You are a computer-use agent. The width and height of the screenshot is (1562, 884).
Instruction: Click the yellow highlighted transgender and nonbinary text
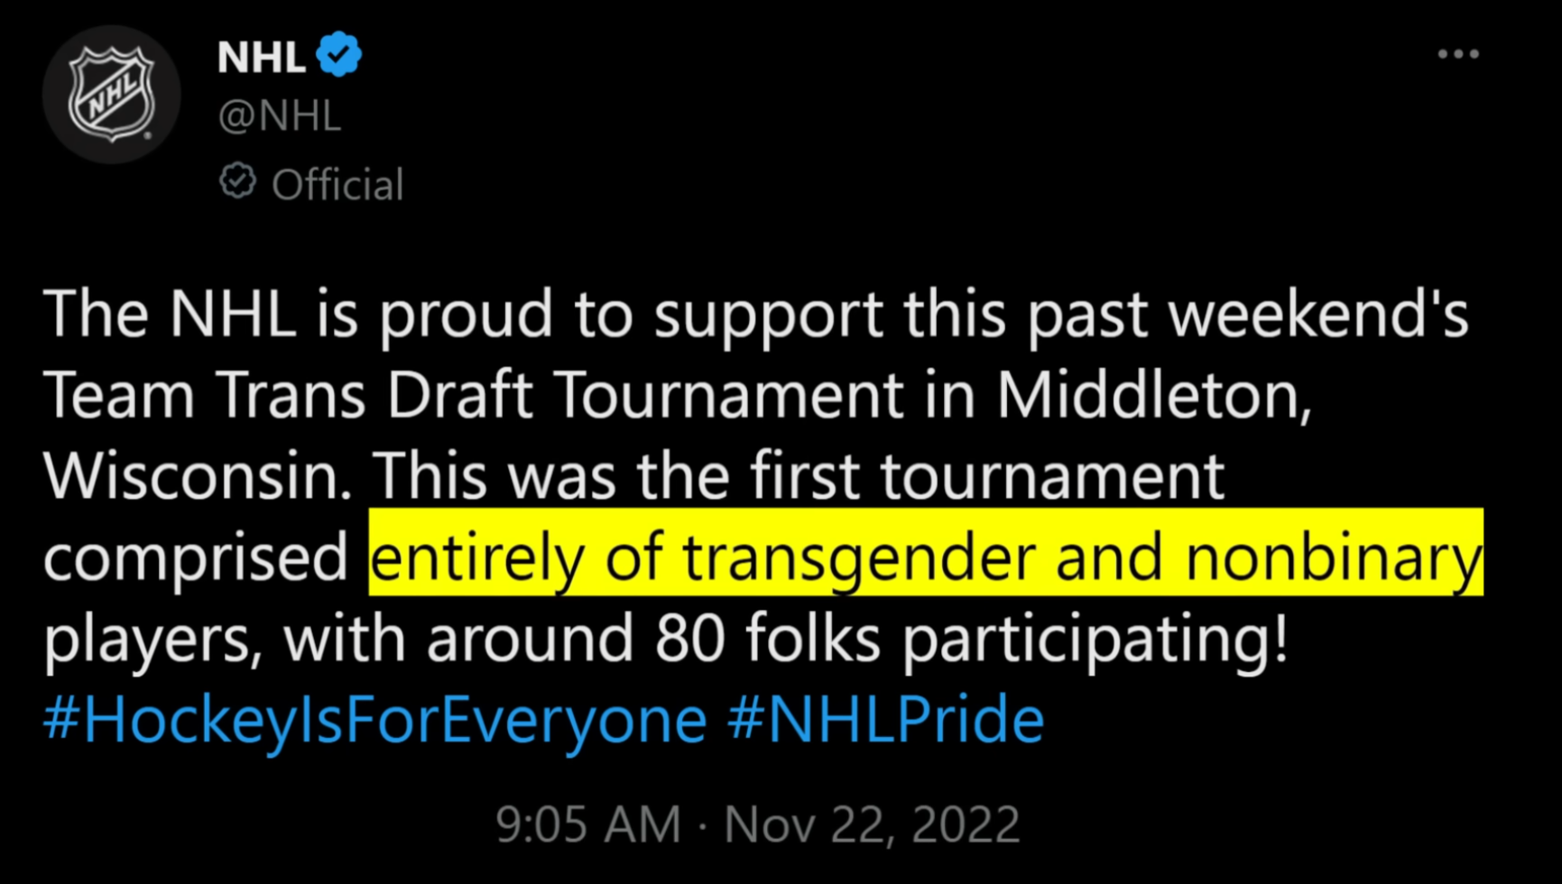(926, 552)
